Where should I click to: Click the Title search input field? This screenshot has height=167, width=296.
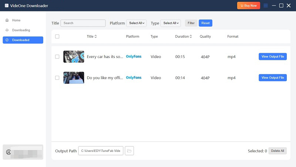(x=83, y=23)
